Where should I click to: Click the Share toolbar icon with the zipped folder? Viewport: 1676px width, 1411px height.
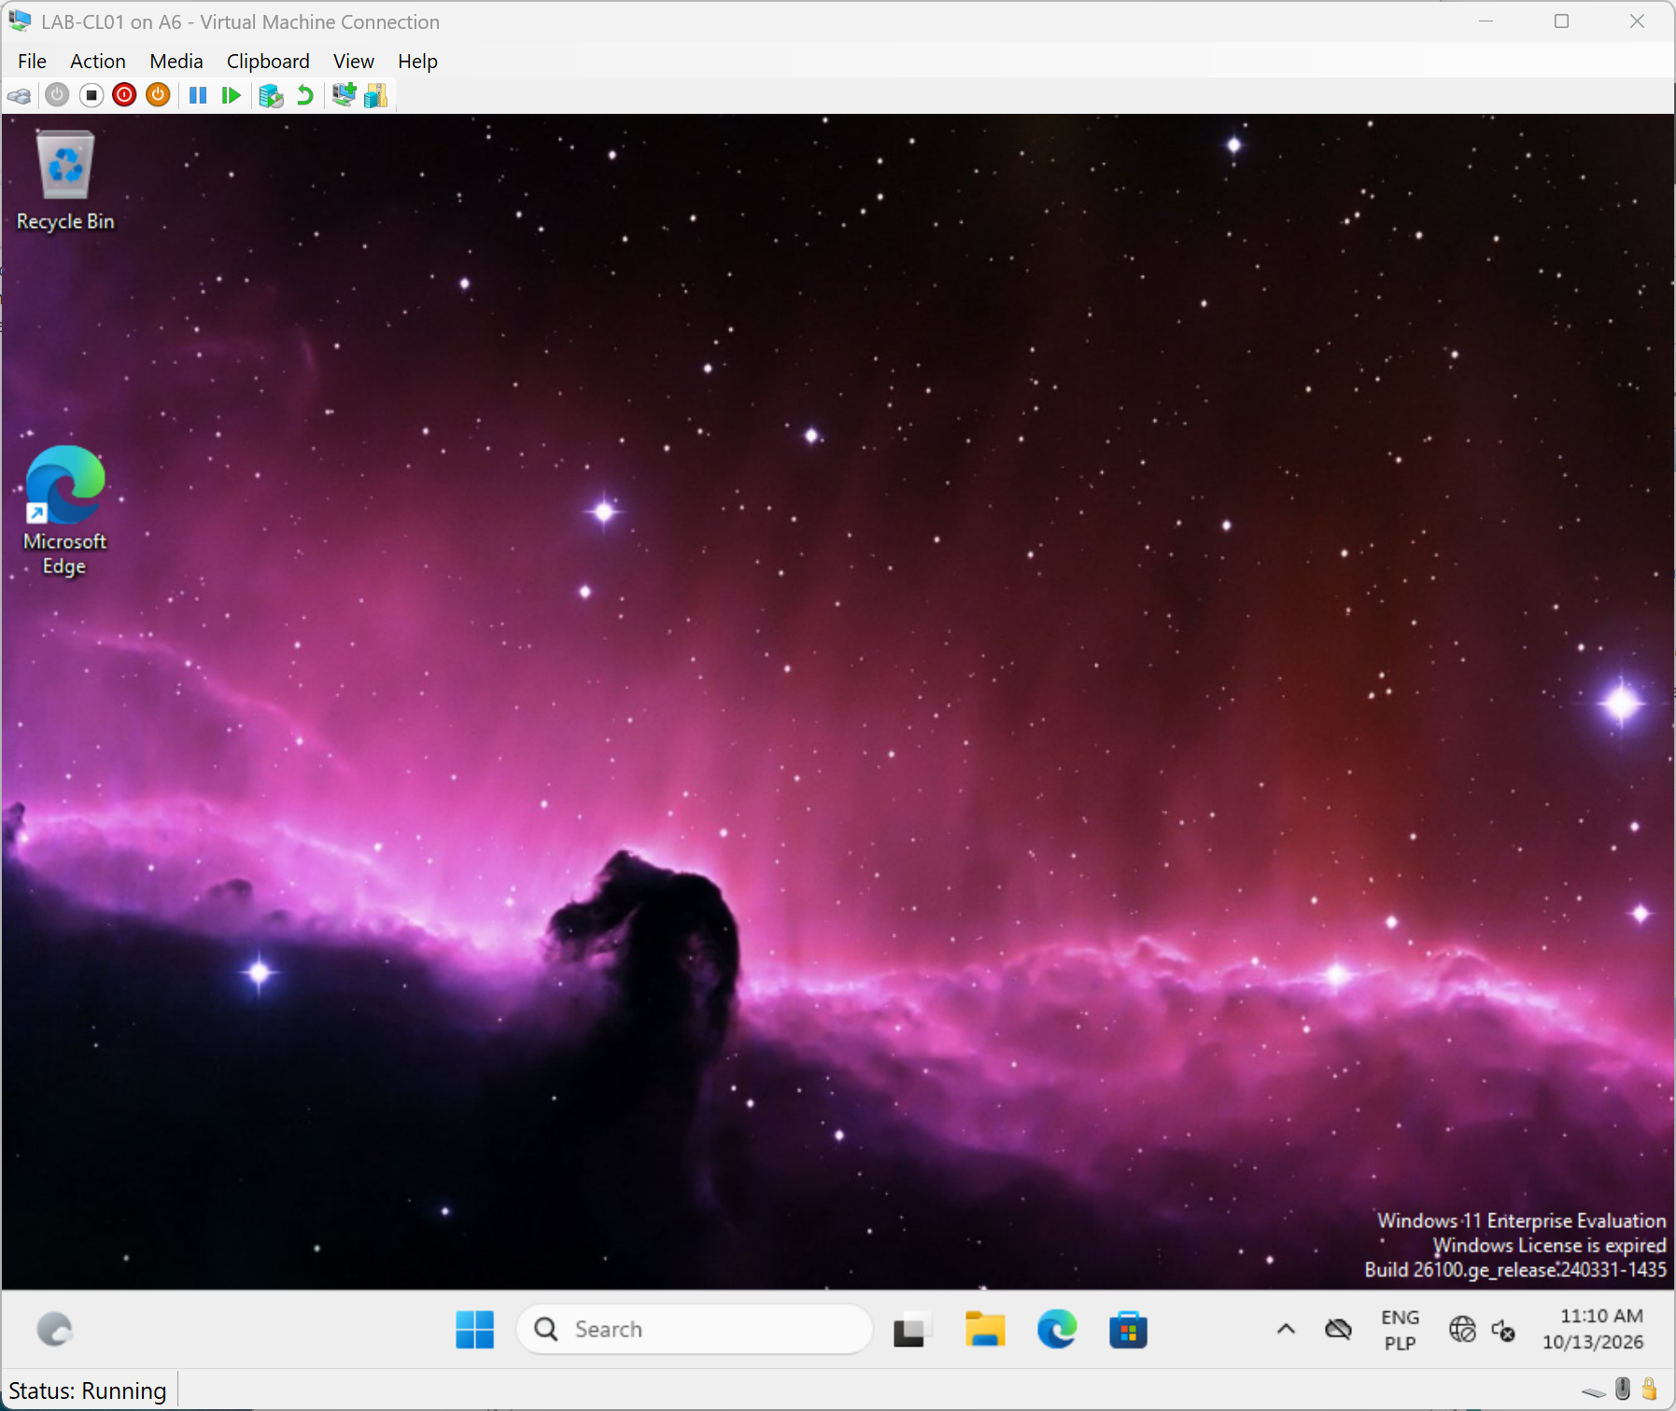376,95
